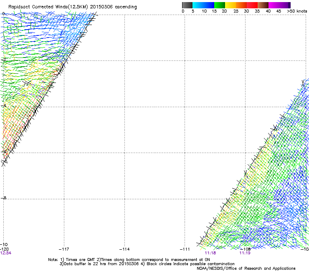Click the green 15-20 knots color segment
Screen dimensions: 309x271
pyautogui.click(x=220, y=5)
